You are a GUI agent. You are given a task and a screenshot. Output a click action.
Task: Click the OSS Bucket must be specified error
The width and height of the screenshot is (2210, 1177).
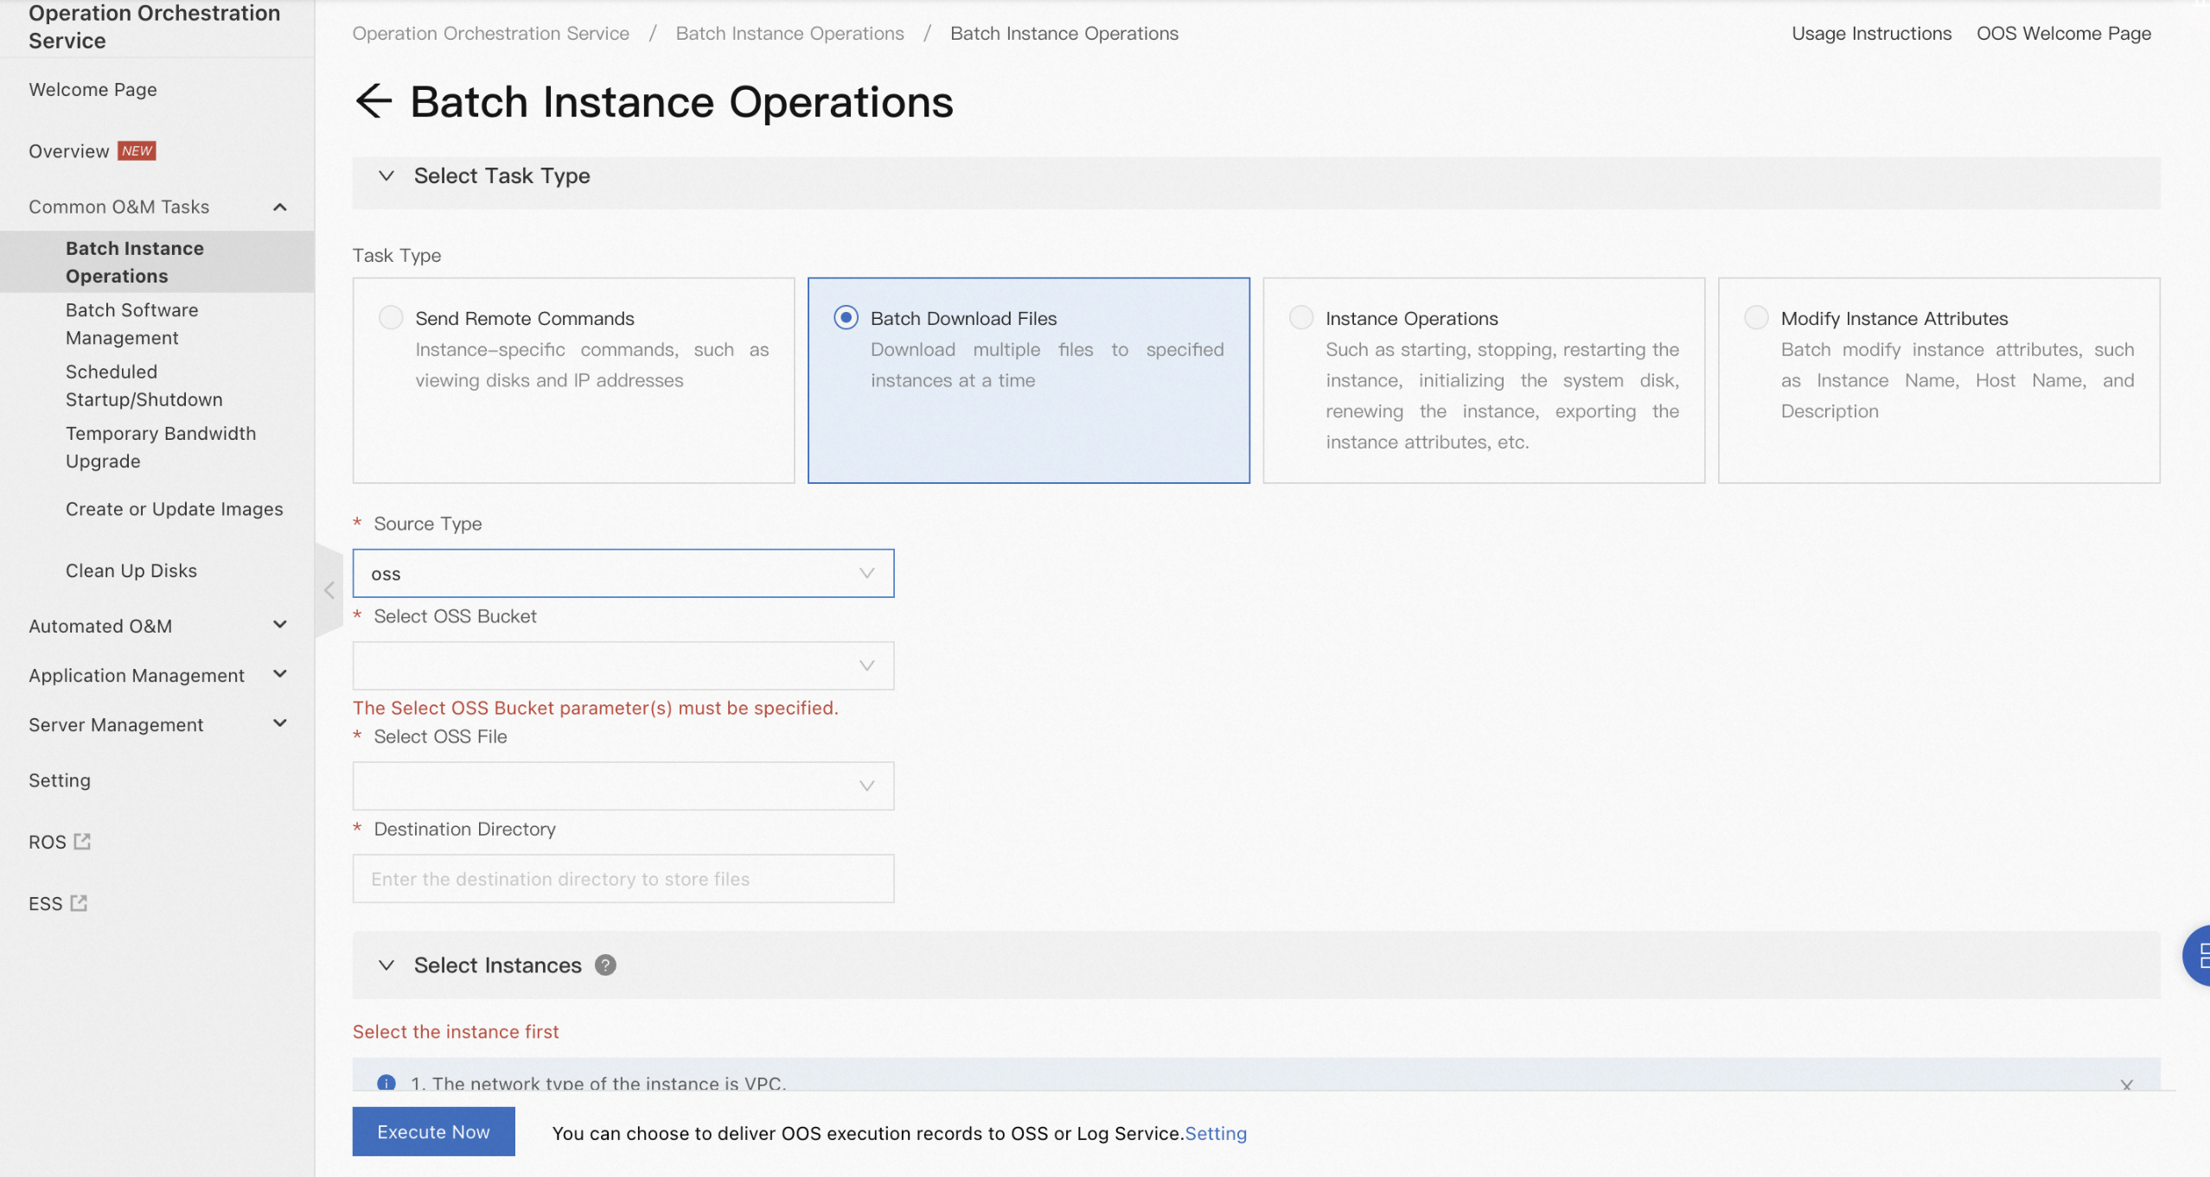(595, 708)
